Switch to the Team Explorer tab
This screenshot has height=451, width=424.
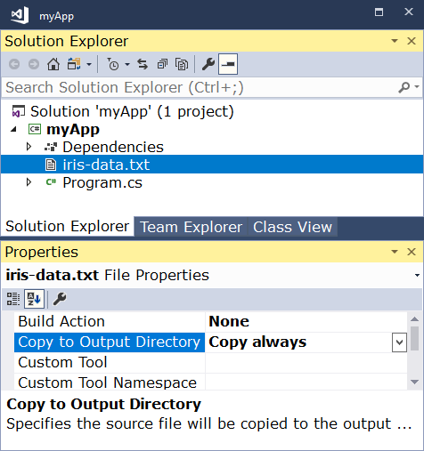pos(191,227)
